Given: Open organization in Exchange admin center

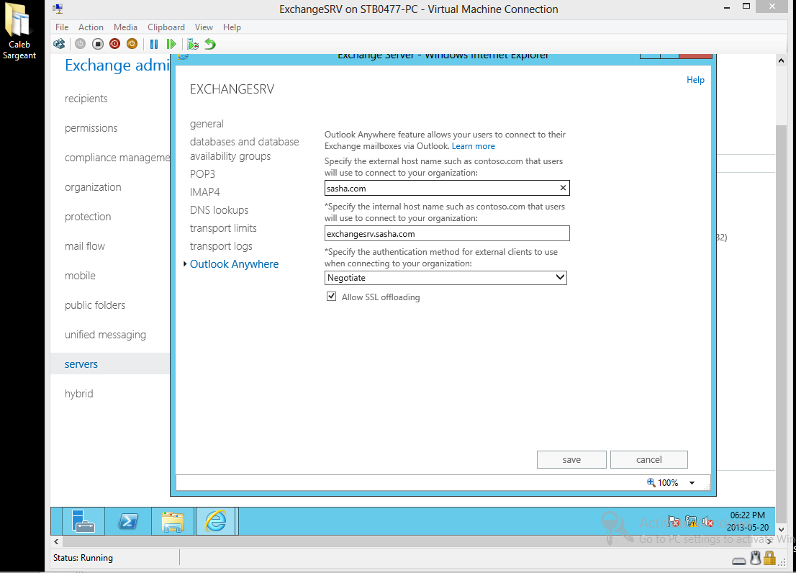Looking at the screenshot, I should (93, 187).
